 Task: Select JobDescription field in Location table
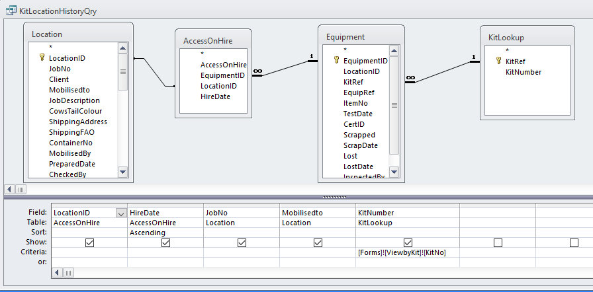(x=75, y=100)
